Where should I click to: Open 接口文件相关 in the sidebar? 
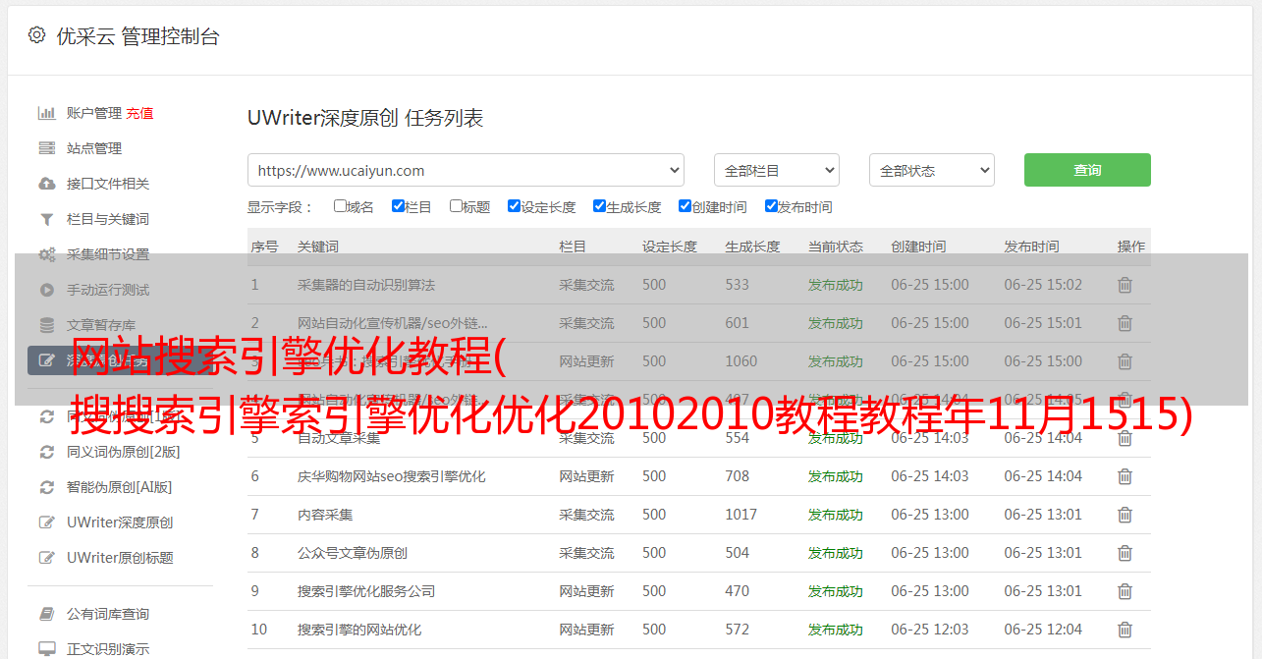click(108, 184)
